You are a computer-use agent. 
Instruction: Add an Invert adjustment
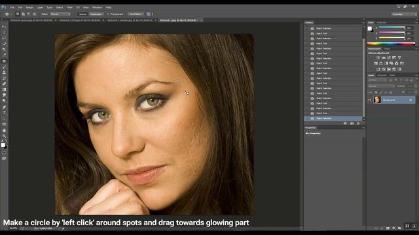pyautogui.click(x=378, y=69)
